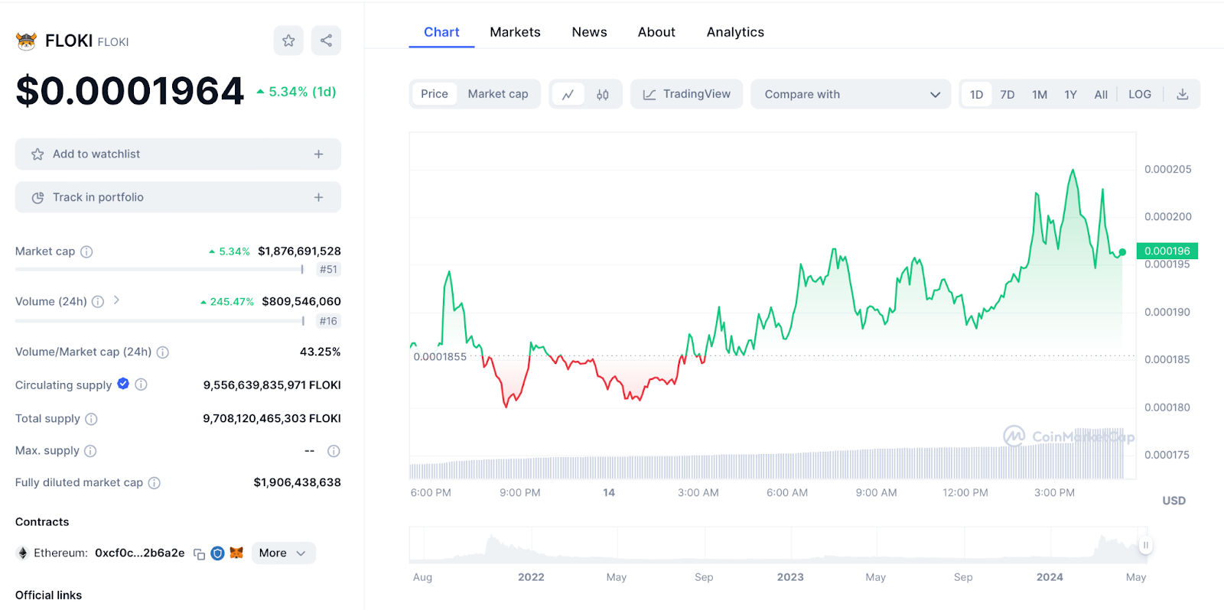Open the About tab

(x=656, y=32)
